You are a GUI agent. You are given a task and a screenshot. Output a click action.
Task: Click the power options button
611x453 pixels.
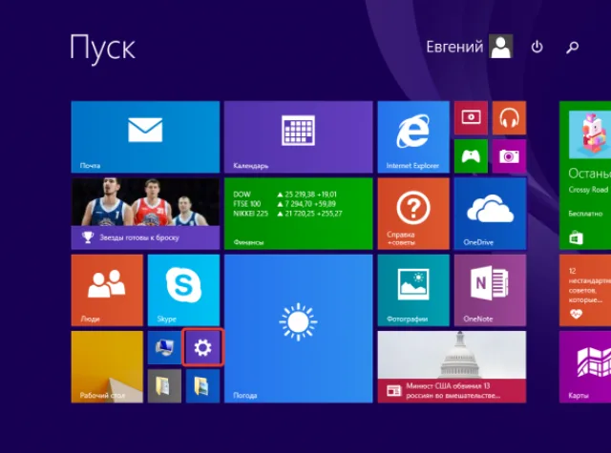click(537, 47)
